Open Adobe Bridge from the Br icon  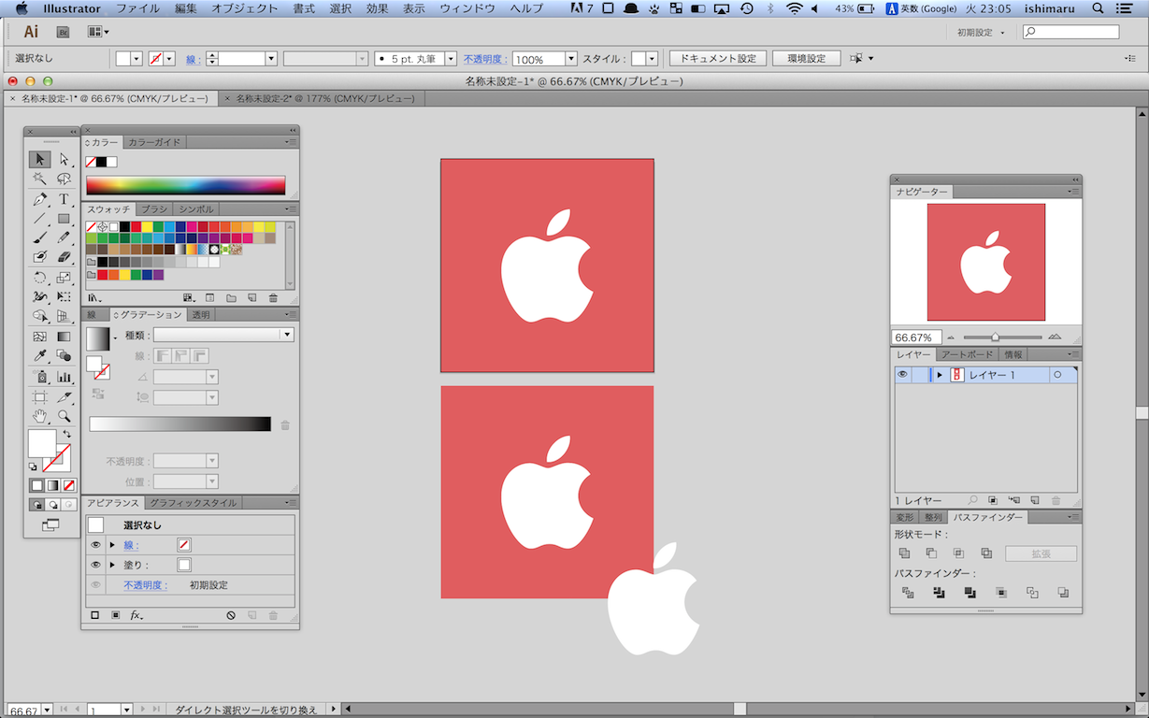64,32
